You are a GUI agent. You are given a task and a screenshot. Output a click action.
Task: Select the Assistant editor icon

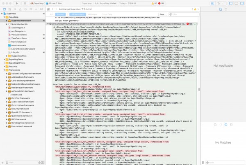[x=218, y=3]
